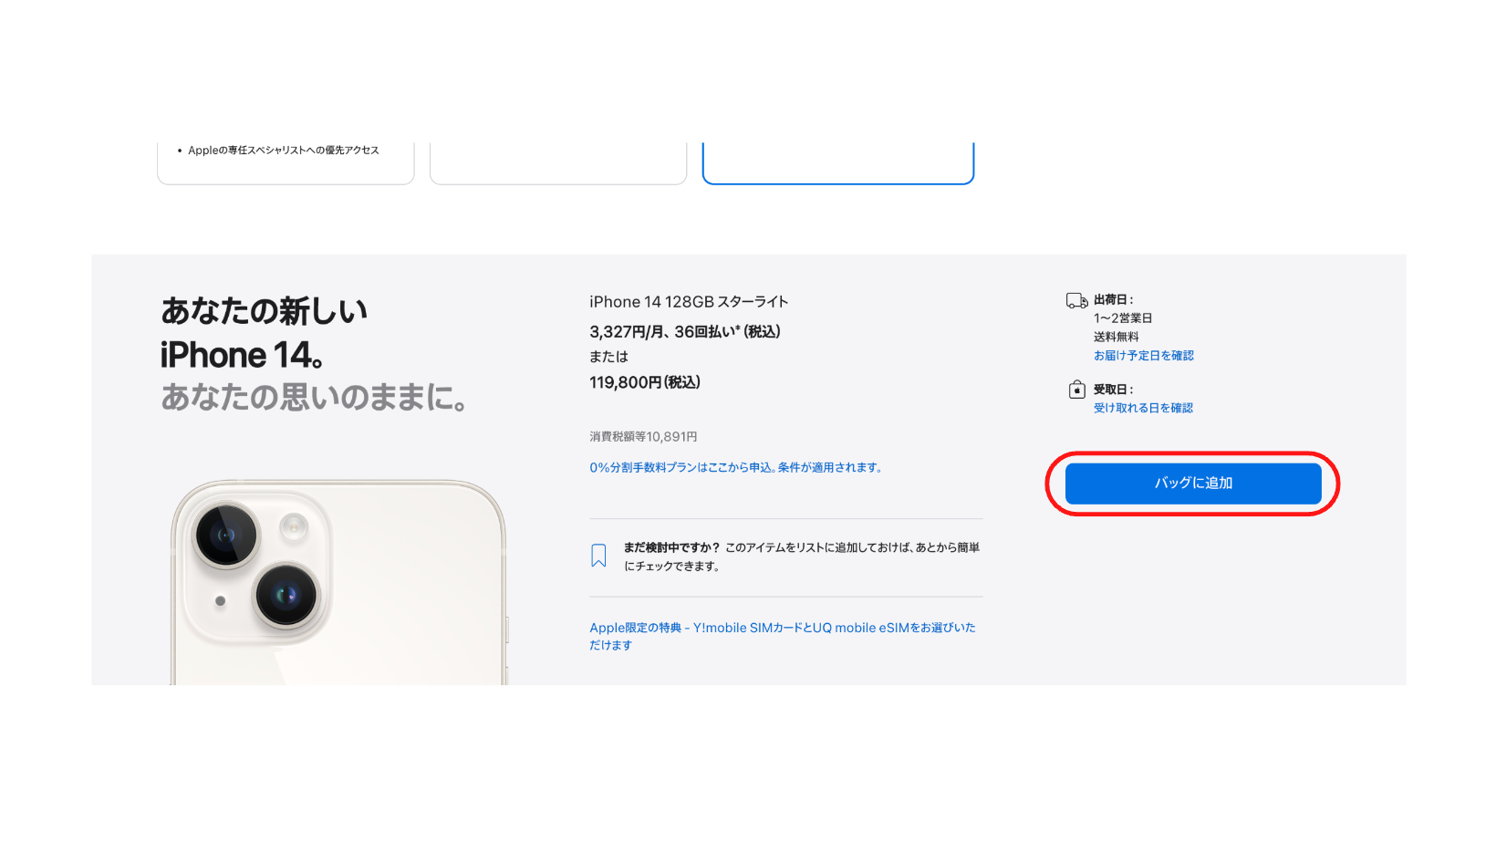1496x843 pixels.
Task: Click the shopping bag pickup icon beside 受取日
Action: coord(1077,390)
